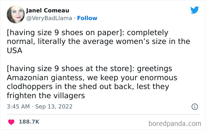Click the "having size 9 shoes at the store" text

point(68,69)
